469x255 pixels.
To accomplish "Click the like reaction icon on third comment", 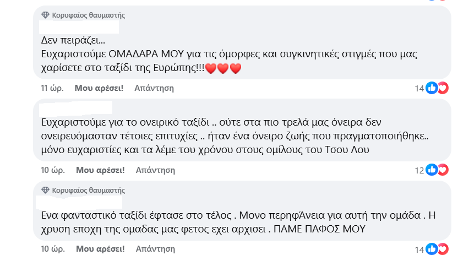I will (x=432, y=249).
